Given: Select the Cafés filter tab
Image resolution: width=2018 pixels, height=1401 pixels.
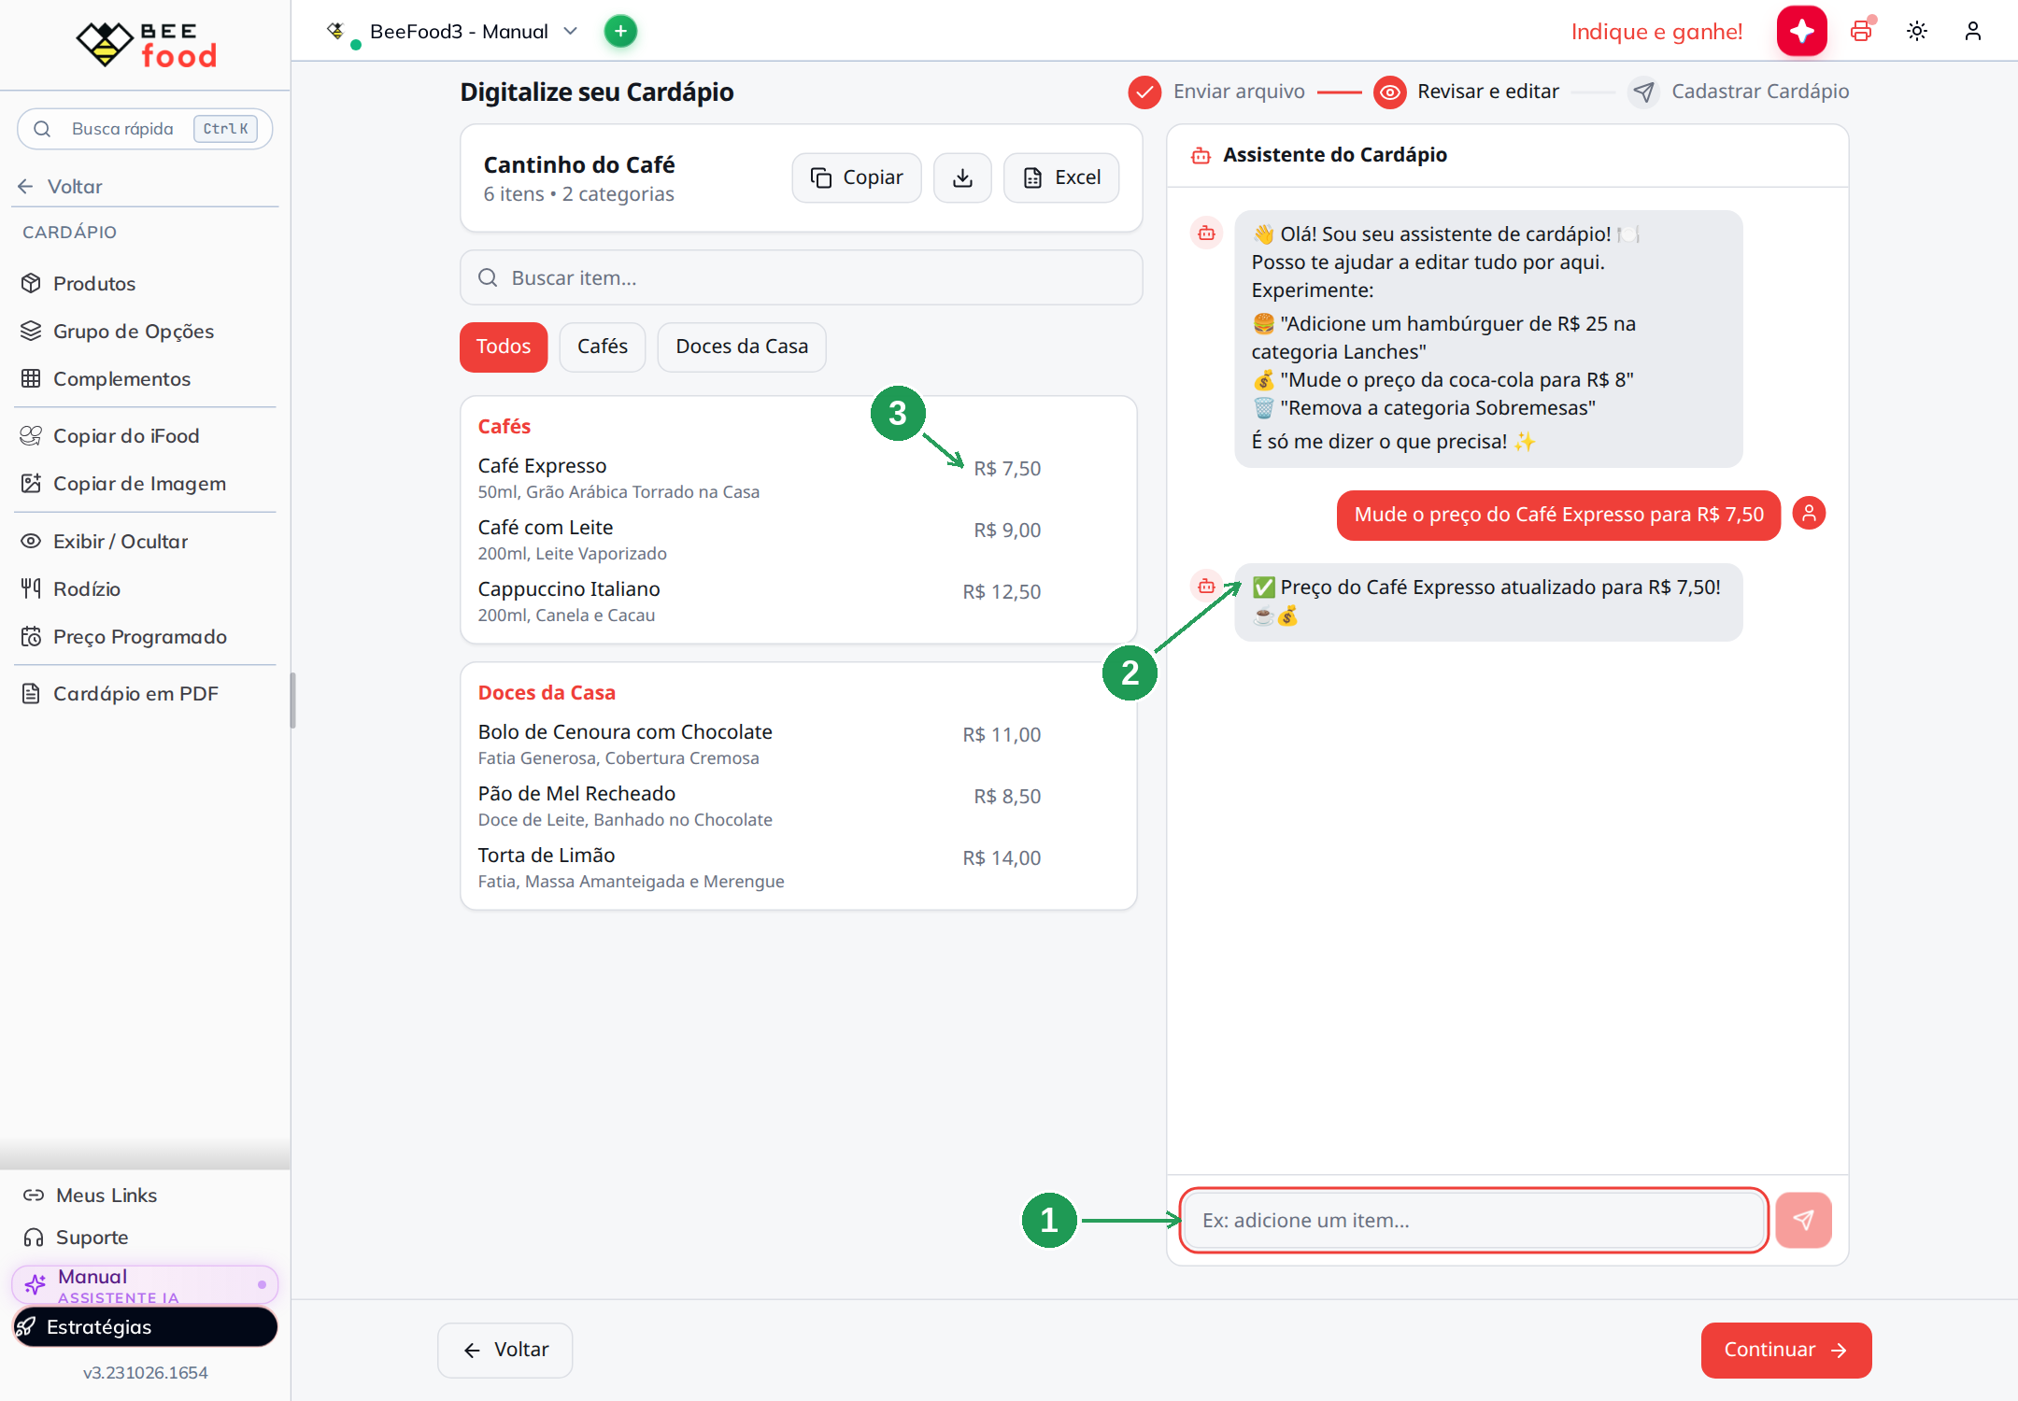Looking at the screenshot, I should click(603, 347).
